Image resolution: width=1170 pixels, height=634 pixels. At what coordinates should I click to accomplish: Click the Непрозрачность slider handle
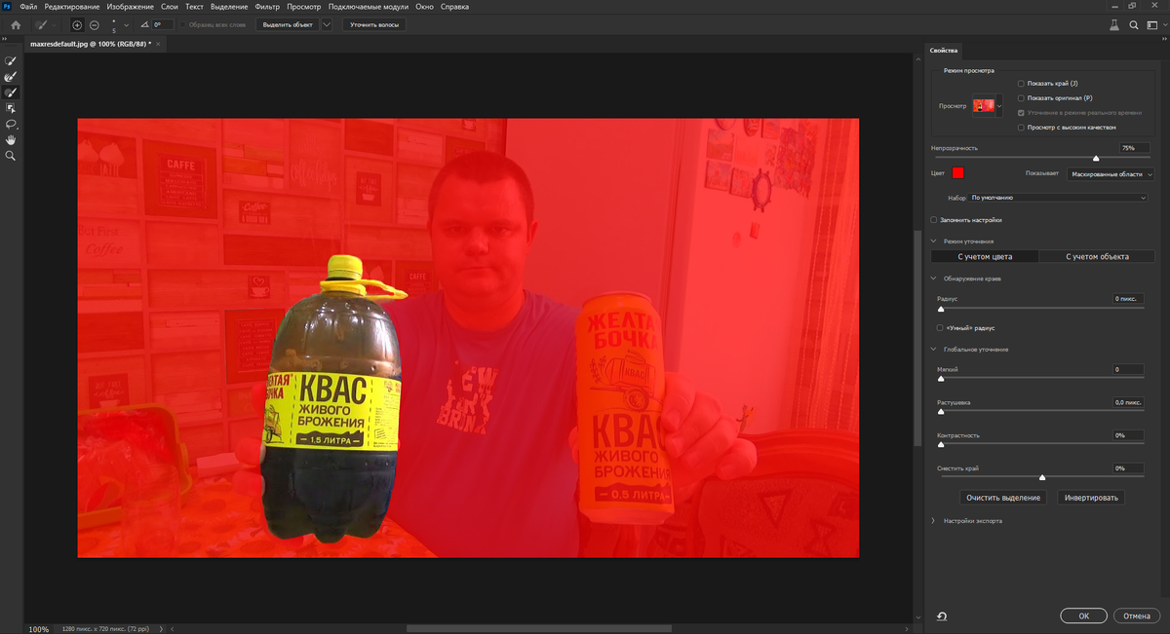click(1096, 158)
